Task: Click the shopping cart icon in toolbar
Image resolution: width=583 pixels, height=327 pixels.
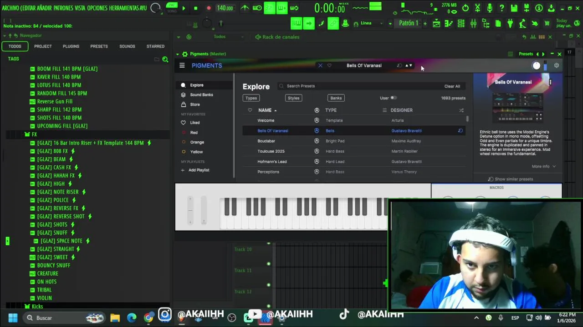Action: (x=547, y=24)
